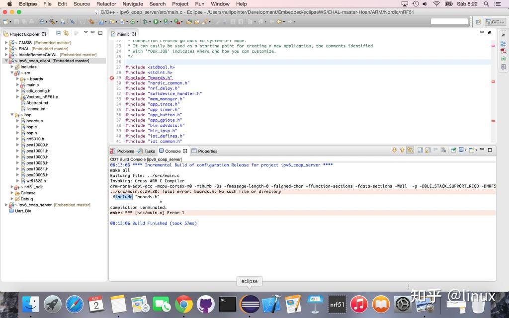This screenshot has width=509, height=318.
Task: Open the Open Console dropdown arrow
Action: (x=476, y=150)
